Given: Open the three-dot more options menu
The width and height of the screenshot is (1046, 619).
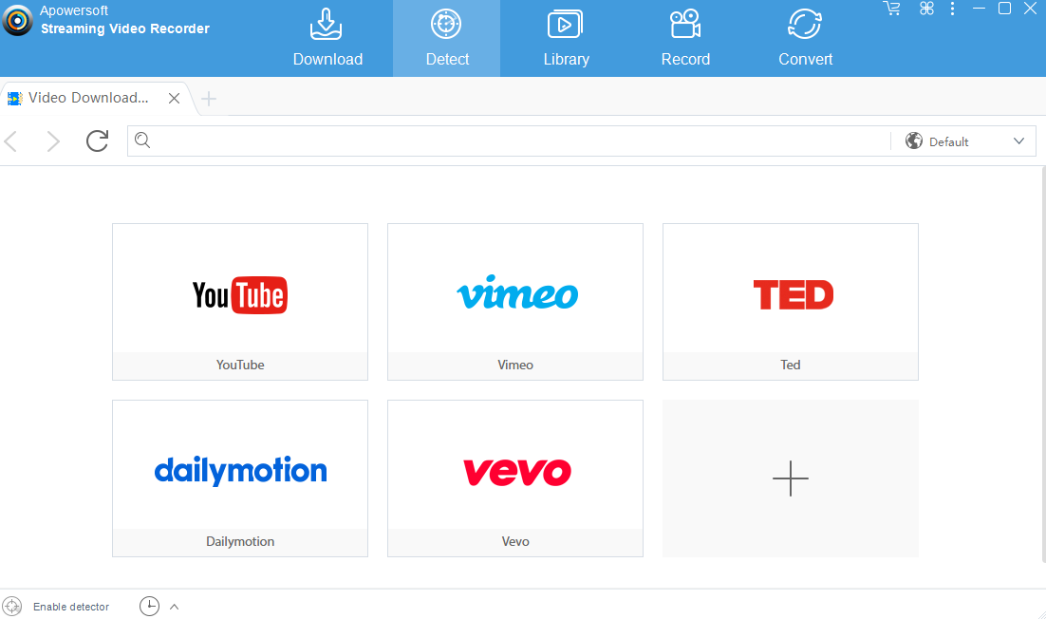Looking at the screenshot, I should 953,9.
